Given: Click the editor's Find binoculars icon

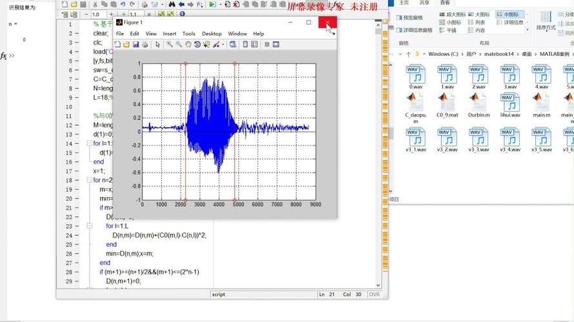Looking at the screenshot, I should point(172,5).
